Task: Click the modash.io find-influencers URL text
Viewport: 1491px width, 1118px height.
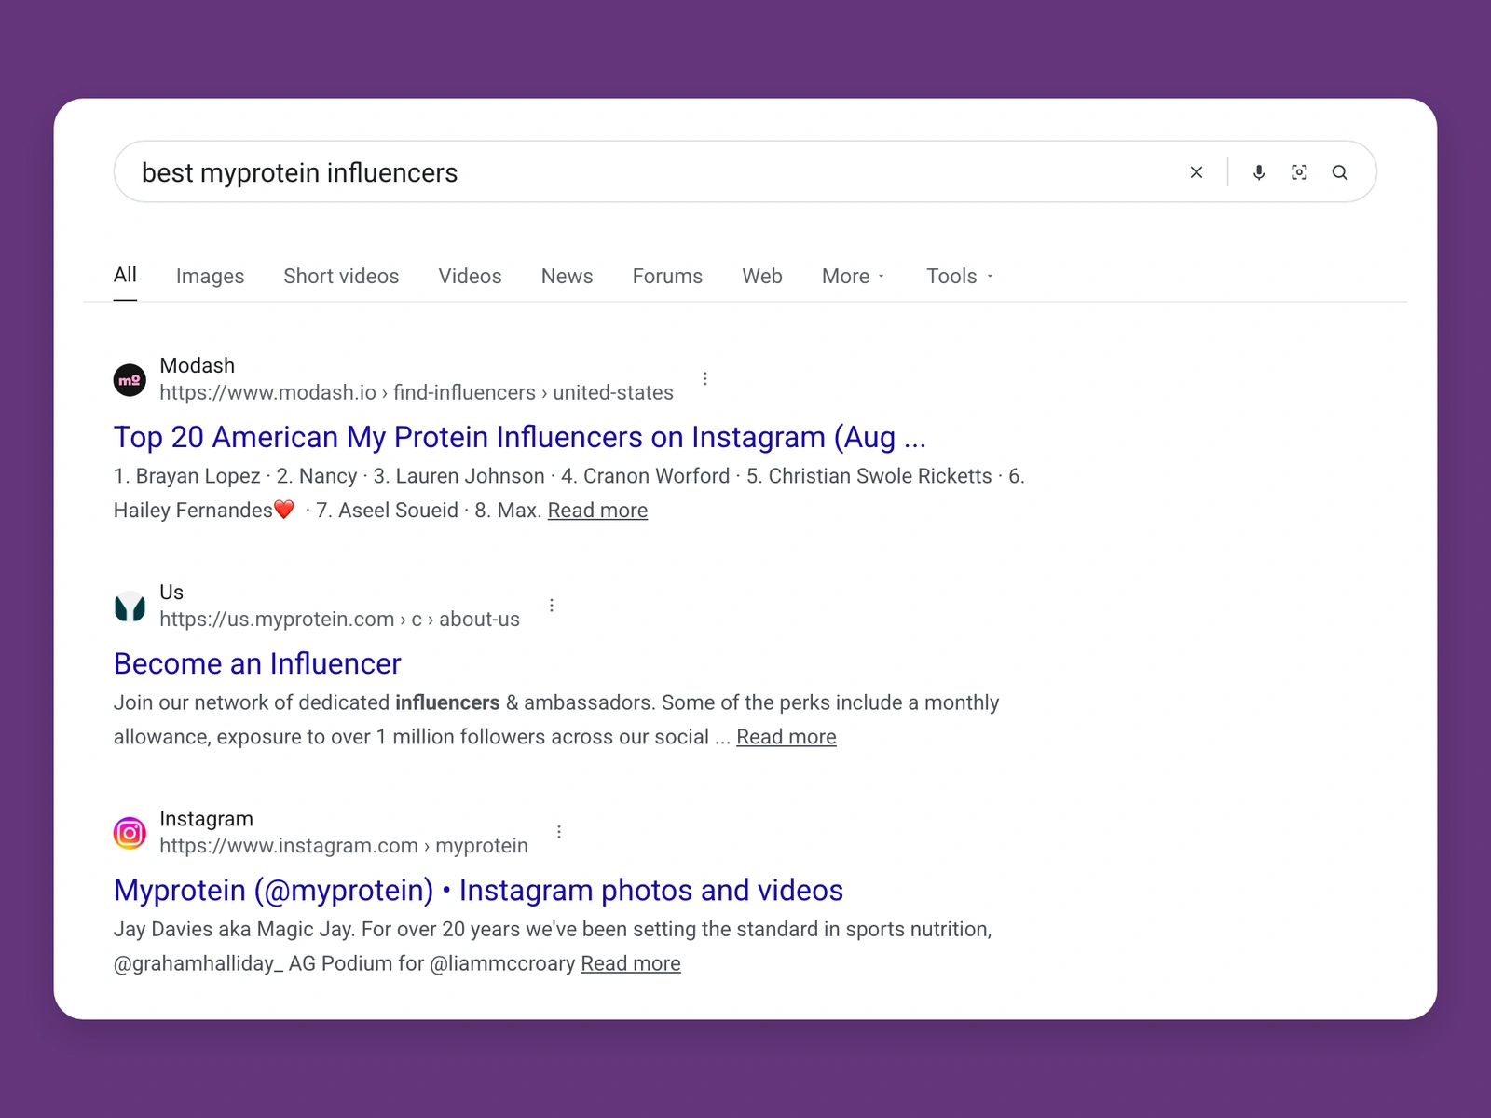Action: coord(417,393)
